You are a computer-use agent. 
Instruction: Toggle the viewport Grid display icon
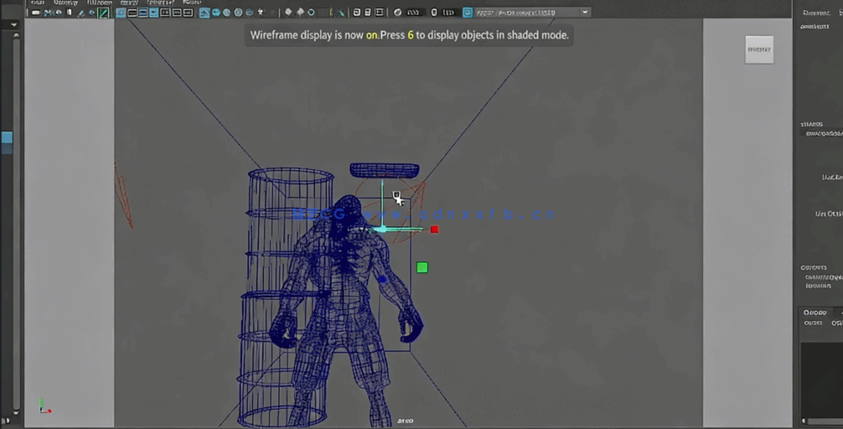point(121,13)
